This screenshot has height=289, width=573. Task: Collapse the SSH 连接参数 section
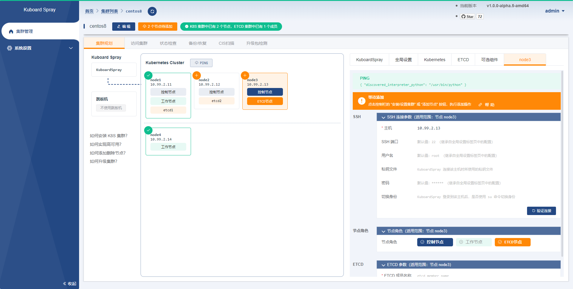click(x=469, y=117)
